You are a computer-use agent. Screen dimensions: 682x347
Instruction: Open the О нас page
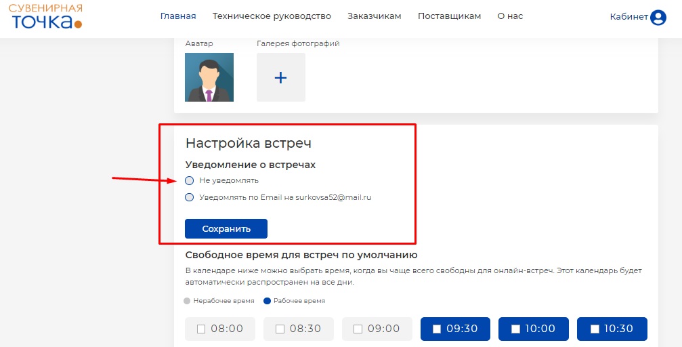click(510, 16)
